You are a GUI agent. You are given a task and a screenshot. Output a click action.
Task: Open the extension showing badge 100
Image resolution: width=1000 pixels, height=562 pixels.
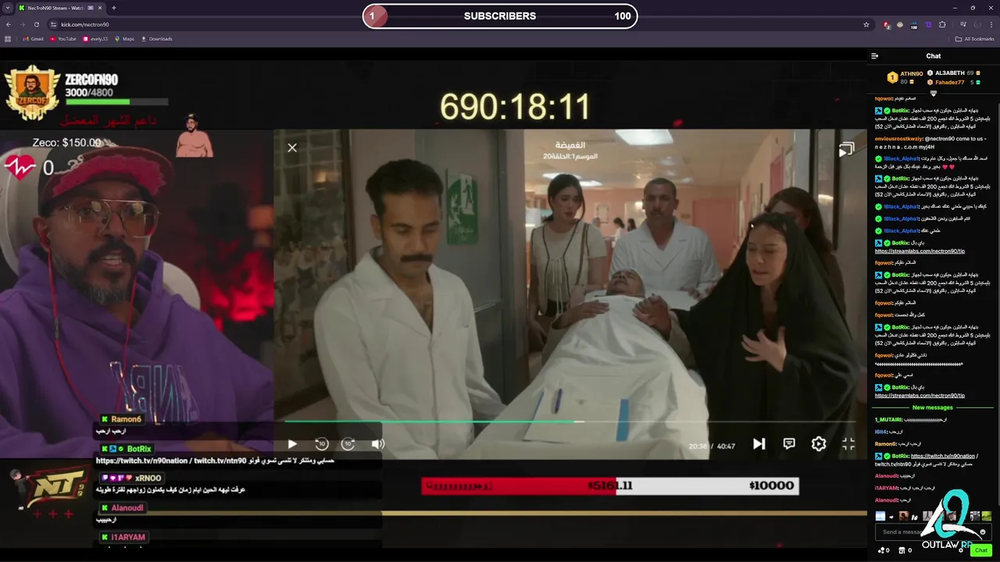(914, 24)
